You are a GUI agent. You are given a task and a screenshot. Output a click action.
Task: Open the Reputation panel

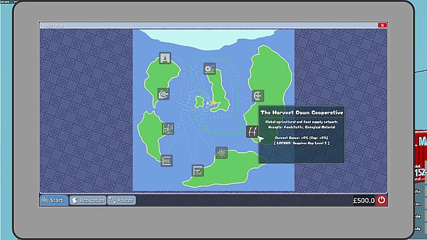click(x=88, y=200)
